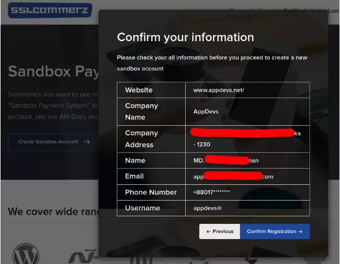Click the address postal code - 1230
This screenshot has height=264, width=340.
[x=202, y=144]
